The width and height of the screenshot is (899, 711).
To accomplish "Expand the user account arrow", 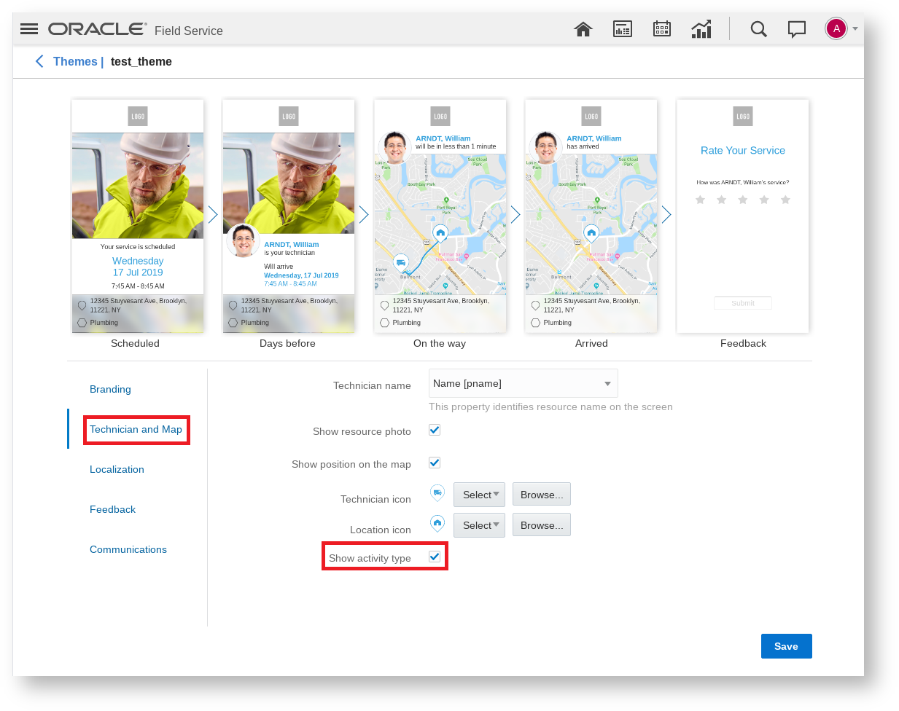I will 855,29.
